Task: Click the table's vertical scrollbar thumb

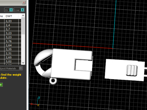Action: click(x=23, y=26)
